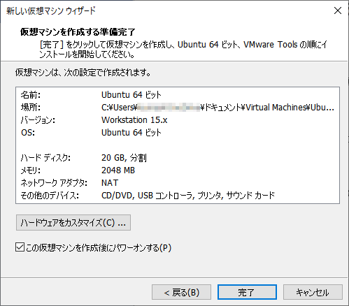Select the 20 GB, 分割 hard disk value

tap(124, 158)
